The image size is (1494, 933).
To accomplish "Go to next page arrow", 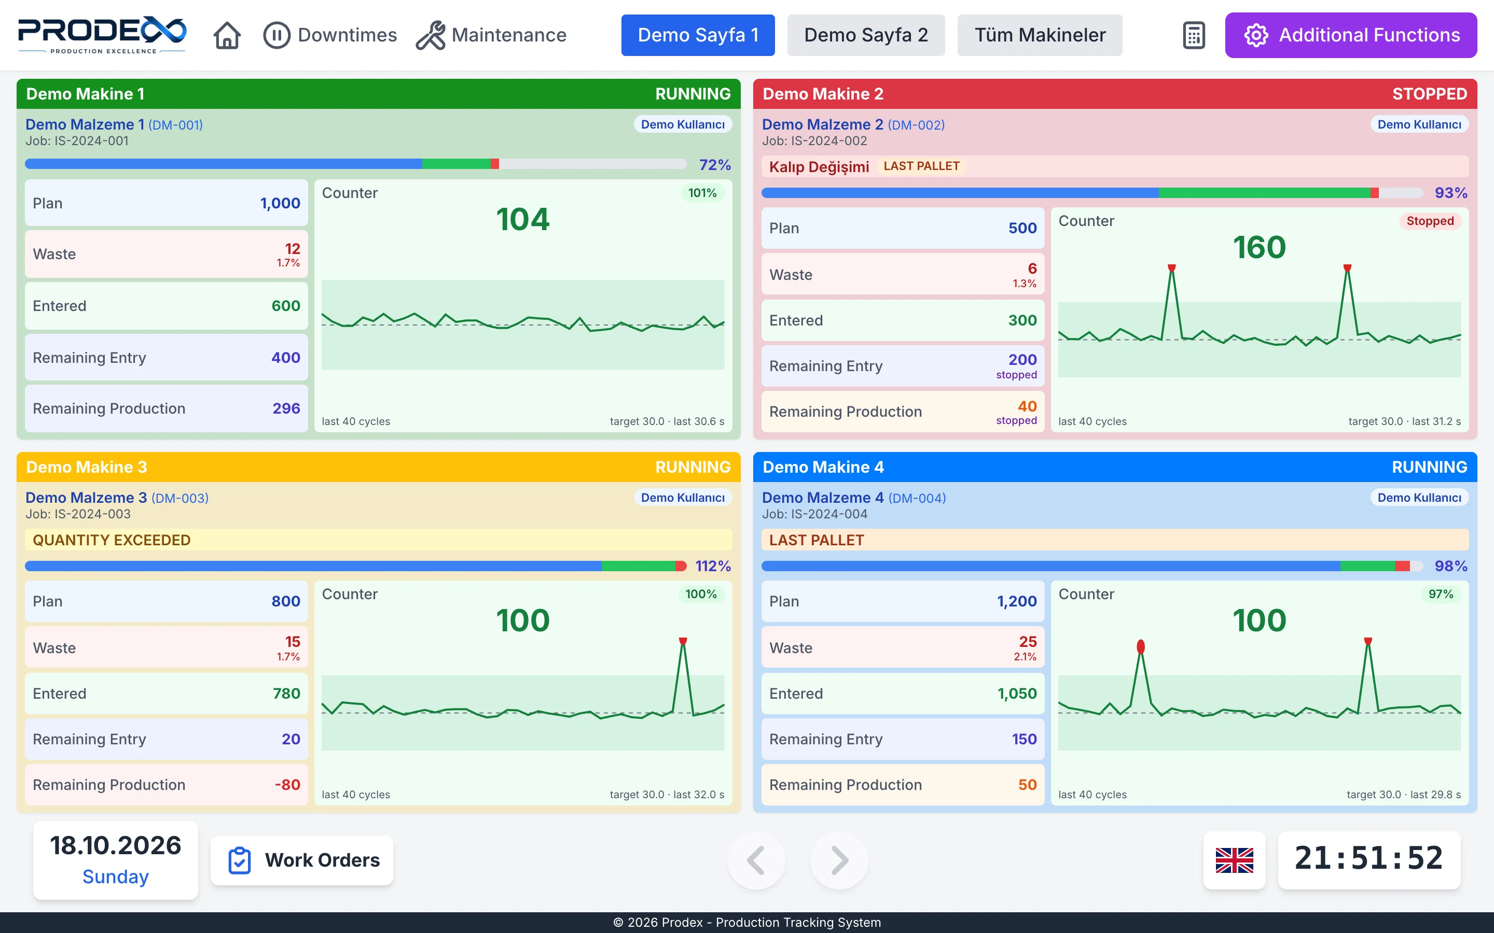I will (x=839, y=860).
